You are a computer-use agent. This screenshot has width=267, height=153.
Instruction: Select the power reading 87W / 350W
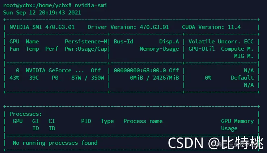pos(88,78)
